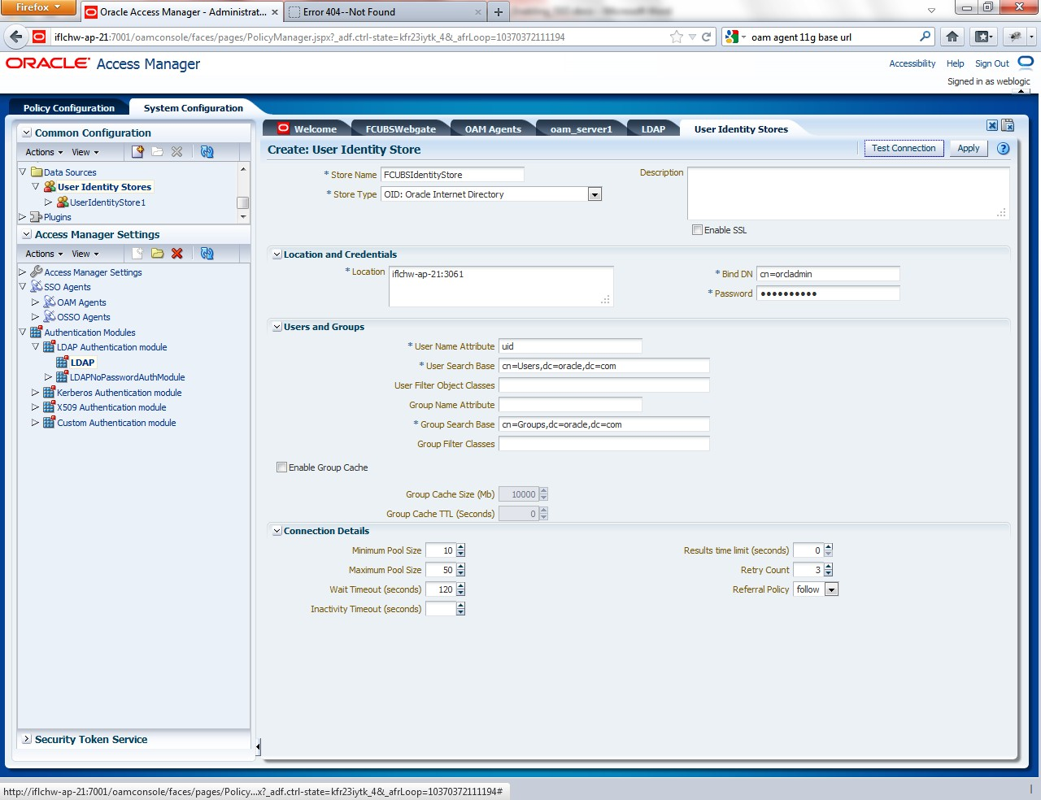
Task: Click the User Search Base field
Action: click(604, 366)
